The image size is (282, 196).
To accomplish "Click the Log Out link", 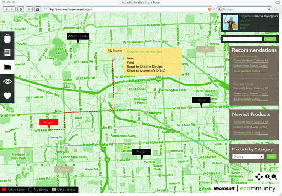I will [x=244, y=20].
